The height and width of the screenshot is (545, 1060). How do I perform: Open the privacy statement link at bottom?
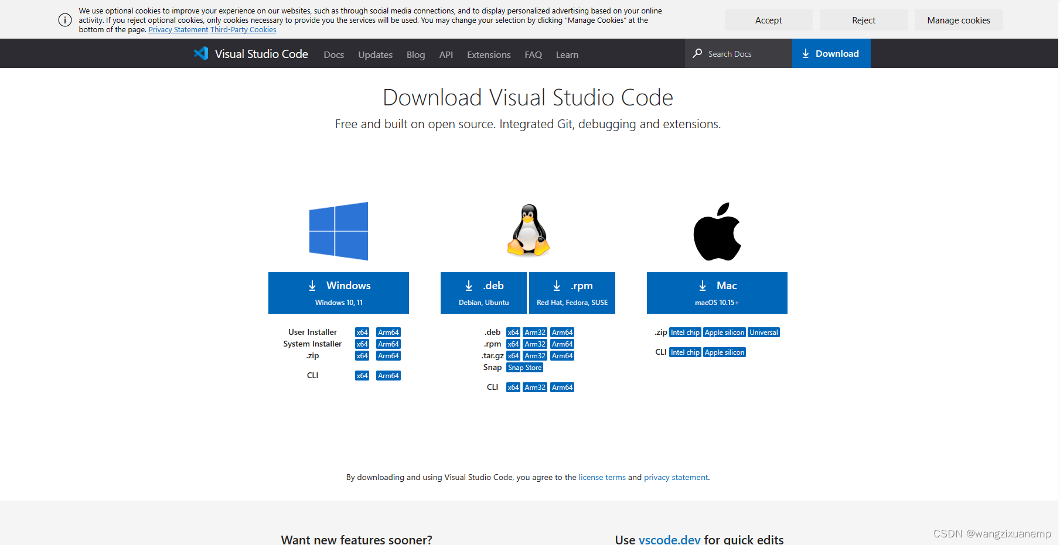pyautogui.click(x=676, y=478)
